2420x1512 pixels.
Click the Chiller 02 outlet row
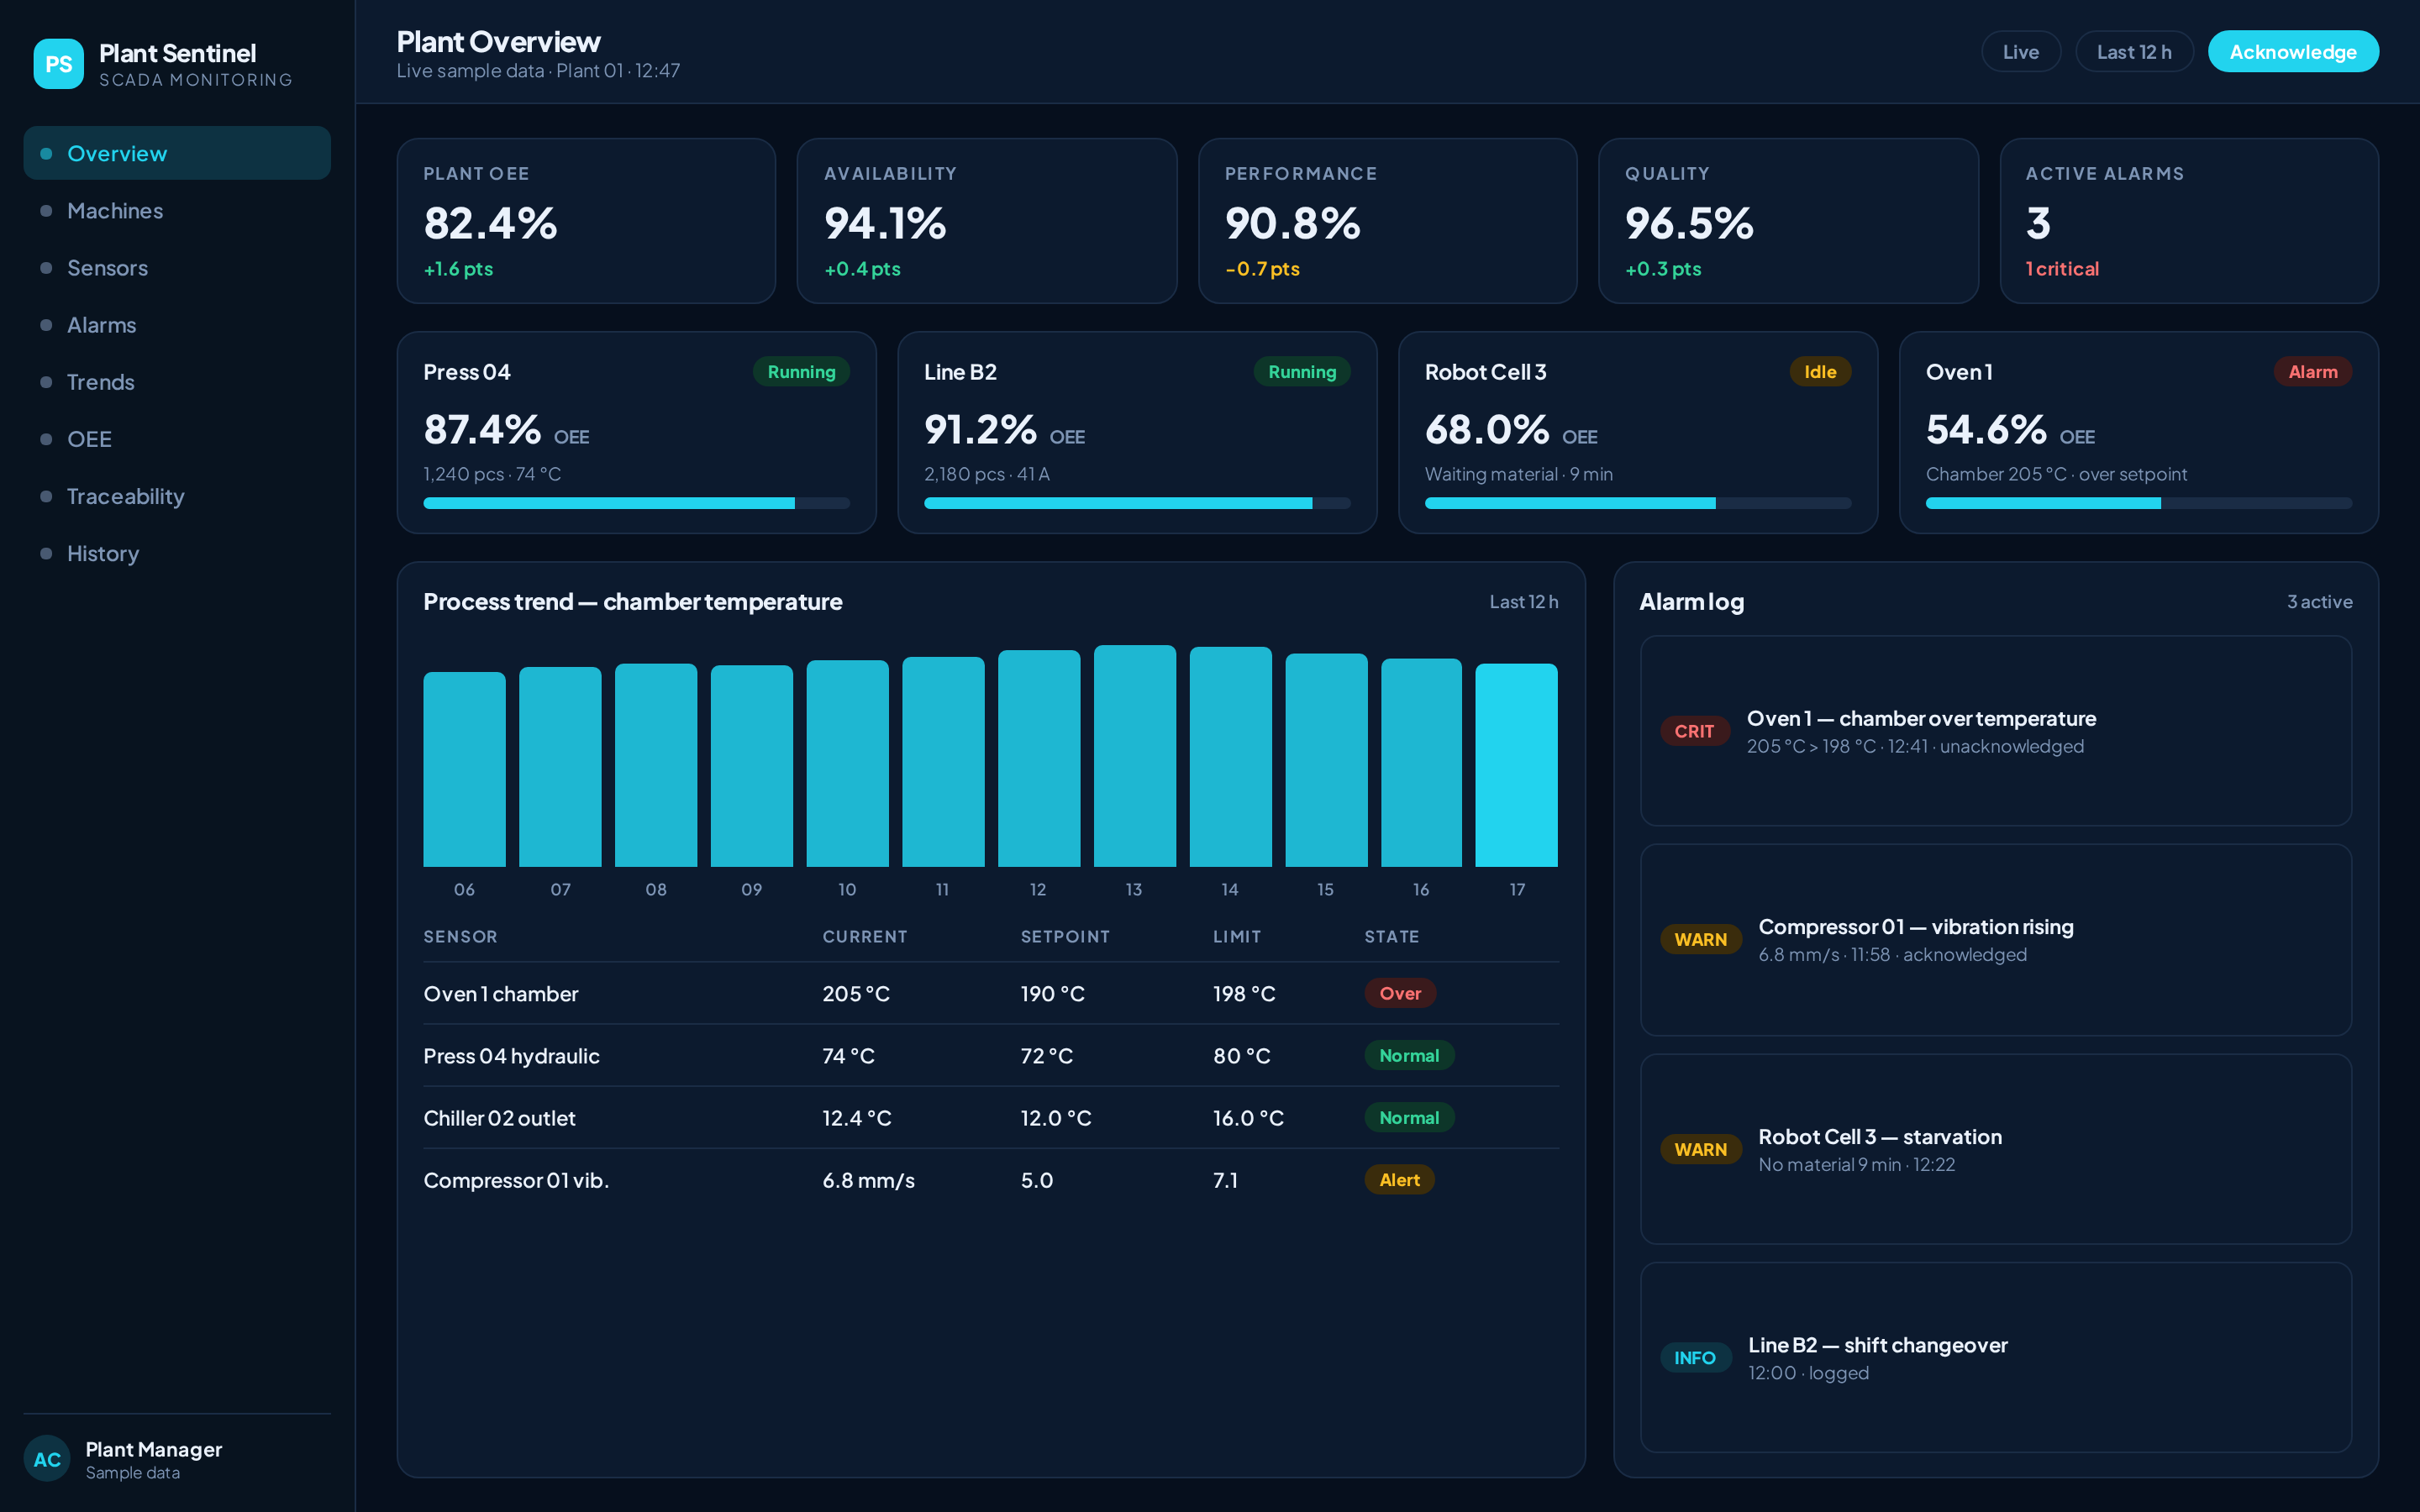click(x=991, y=1117)
